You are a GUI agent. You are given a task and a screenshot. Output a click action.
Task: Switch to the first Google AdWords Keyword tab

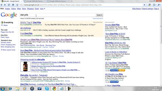pos(35,1)
